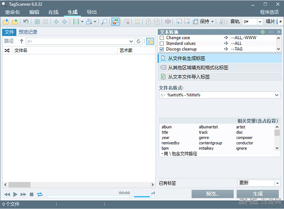This screenshot has width=284, height=209.
Task: Click the yellow cover art folder icon
Action: tap(137, 22)
